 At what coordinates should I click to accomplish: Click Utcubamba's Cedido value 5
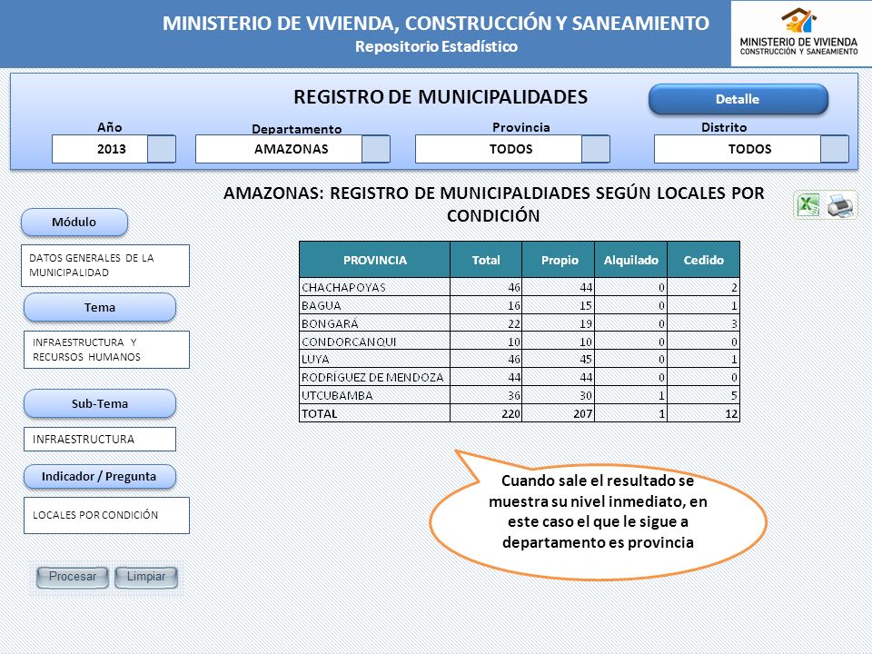pyautogui.click(x=735, y=395)
